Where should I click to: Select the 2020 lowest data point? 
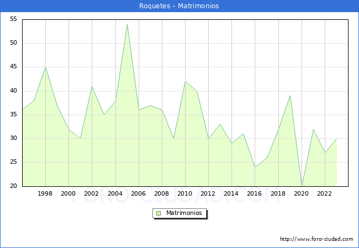point(302,186)
